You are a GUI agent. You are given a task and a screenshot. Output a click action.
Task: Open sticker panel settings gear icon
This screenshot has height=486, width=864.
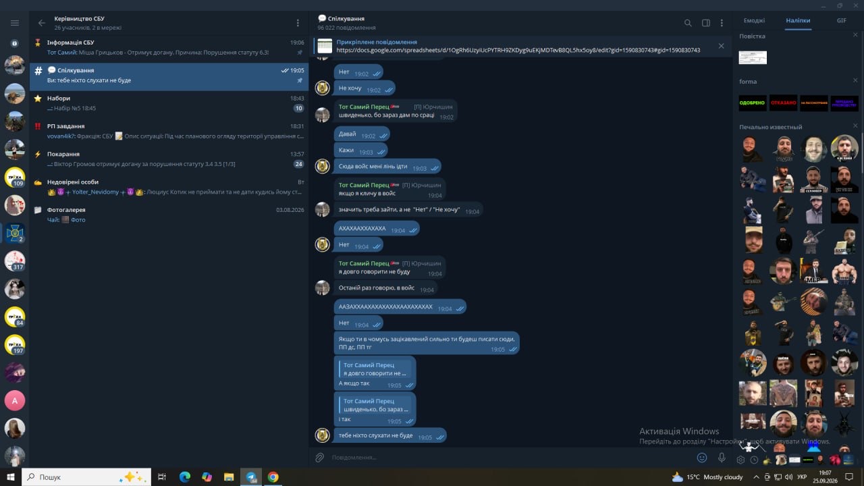tap(740, 460)
